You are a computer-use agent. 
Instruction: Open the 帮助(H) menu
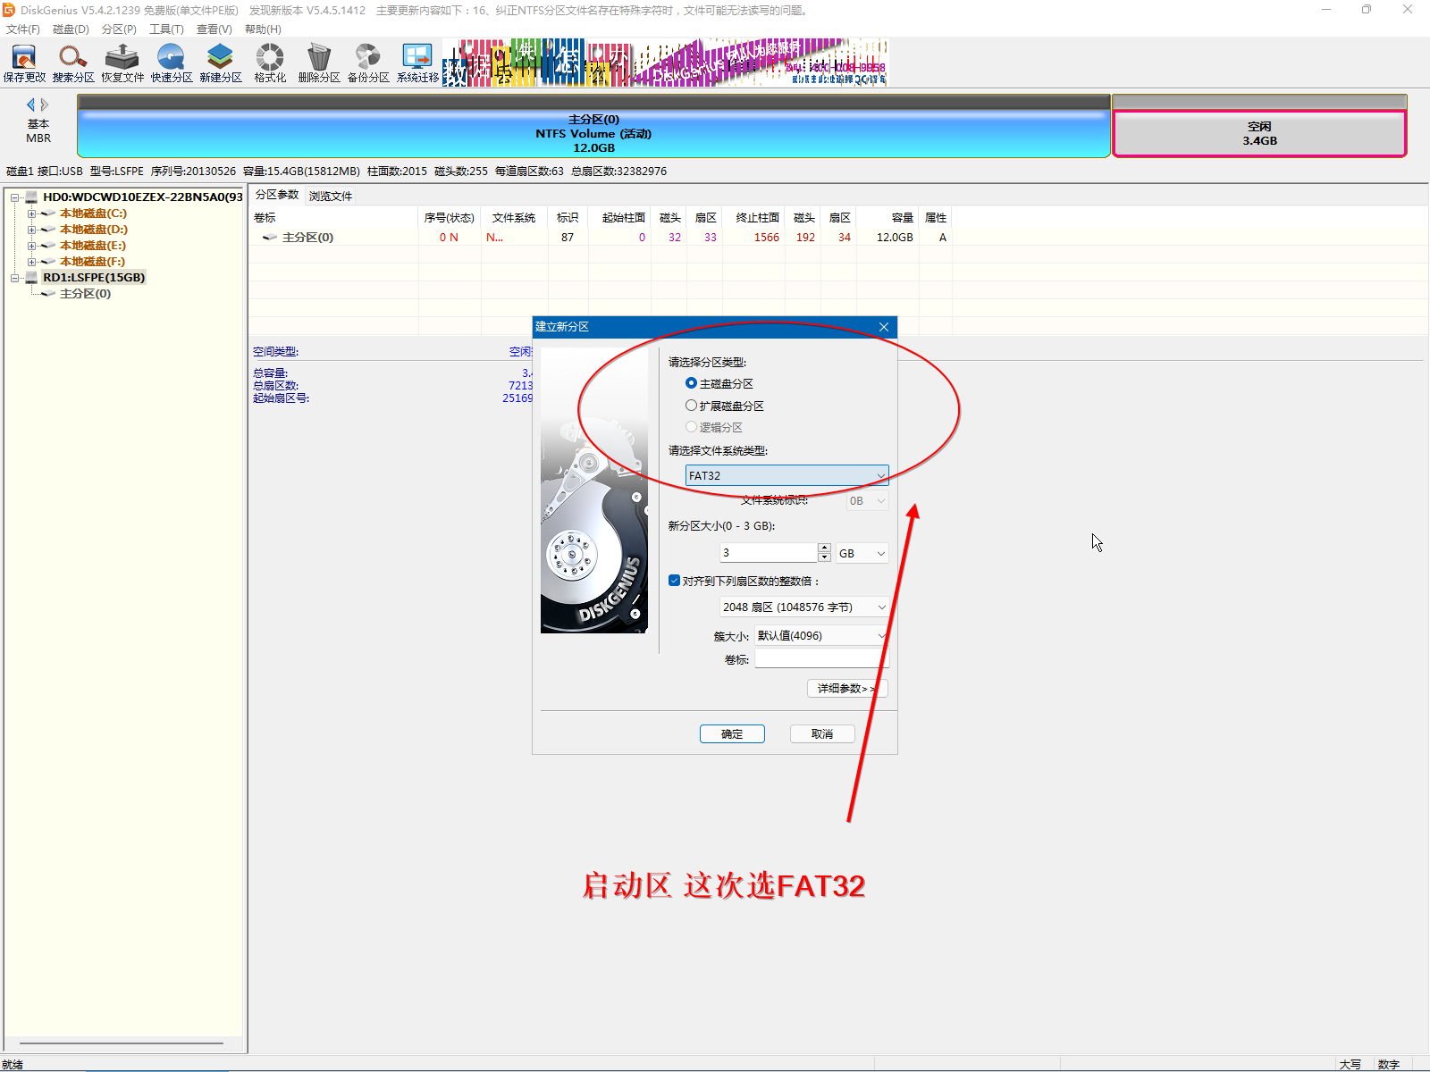(263, 29)
